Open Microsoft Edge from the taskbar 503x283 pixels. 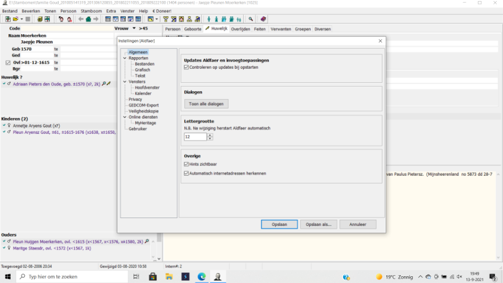click(x=201, y=276)
